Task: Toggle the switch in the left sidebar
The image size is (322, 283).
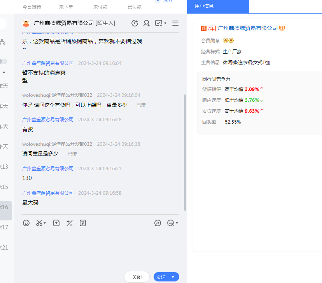Action: (3, 61)
